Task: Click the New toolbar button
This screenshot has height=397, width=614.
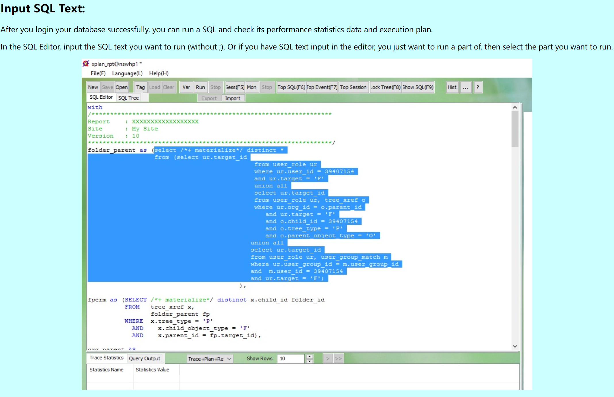Action: pyautogui.click(x=93, y=87)
